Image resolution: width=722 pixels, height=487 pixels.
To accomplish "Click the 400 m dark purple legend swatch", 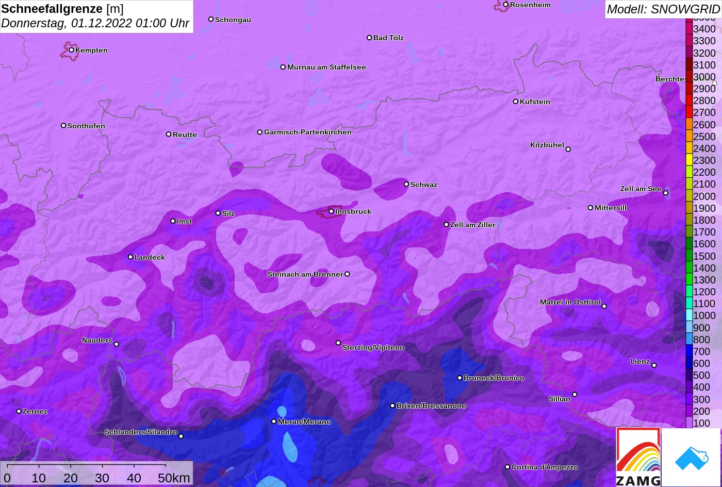I will (x=689, y=387).
